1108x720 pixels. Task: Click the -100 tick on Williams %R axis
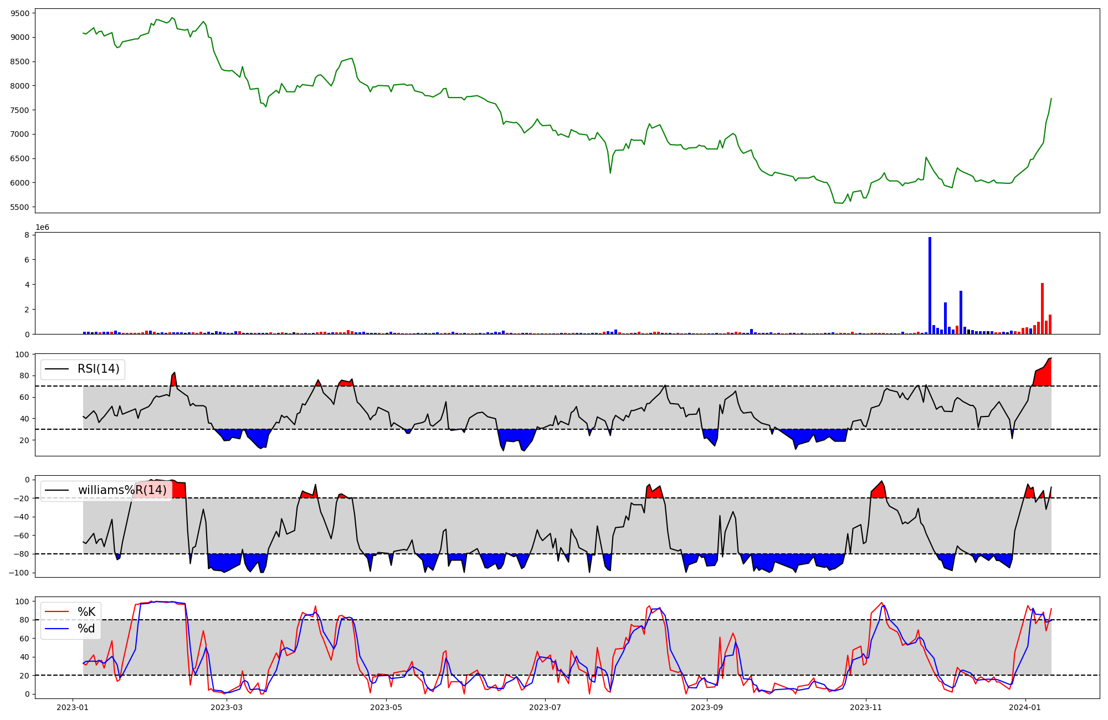[20, 573]
